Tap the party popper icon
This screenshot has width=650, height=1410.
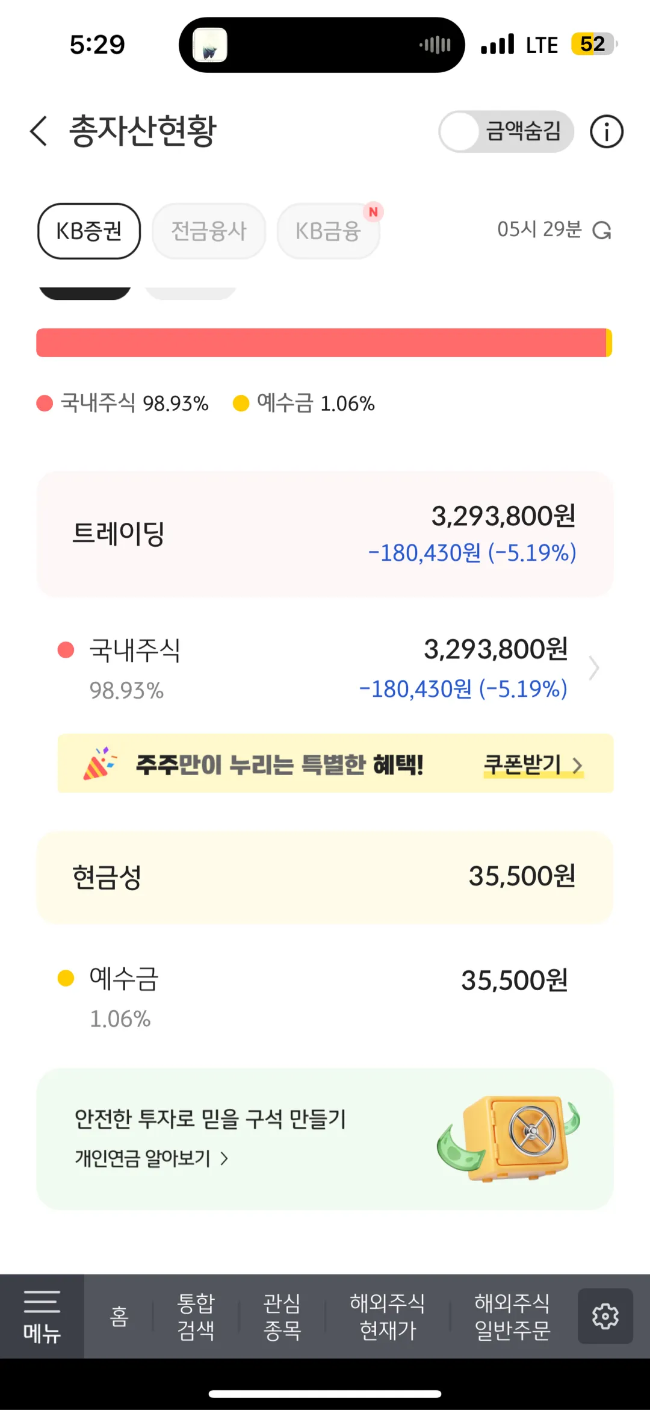(x=99, y=764)
